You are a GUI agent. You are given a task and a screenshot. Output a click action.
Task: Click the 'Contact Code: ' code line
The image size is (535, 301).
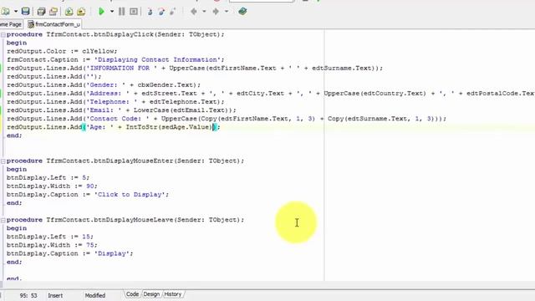[x=227, y=119]
